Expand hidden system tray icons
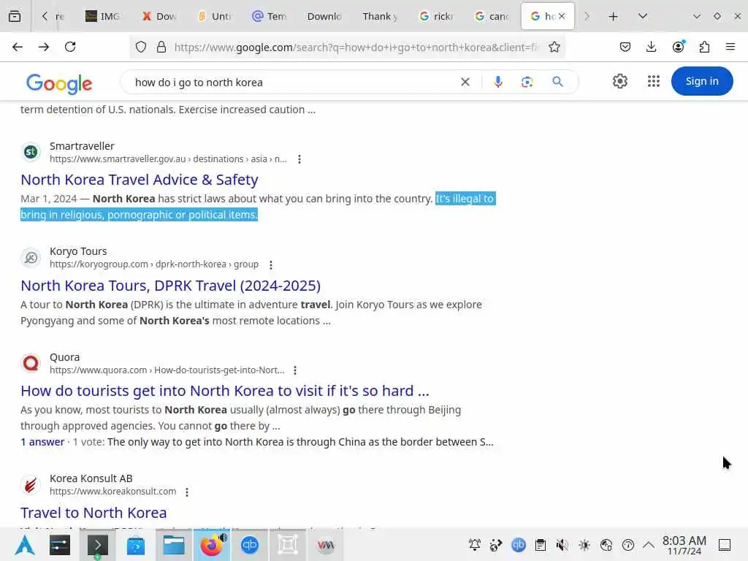 point(649,545)
